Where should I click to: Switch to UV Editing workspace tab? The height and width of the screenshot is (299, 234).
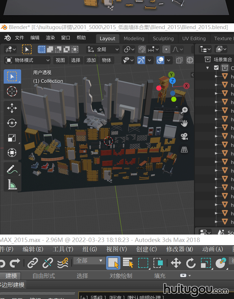tap(194, 39)
